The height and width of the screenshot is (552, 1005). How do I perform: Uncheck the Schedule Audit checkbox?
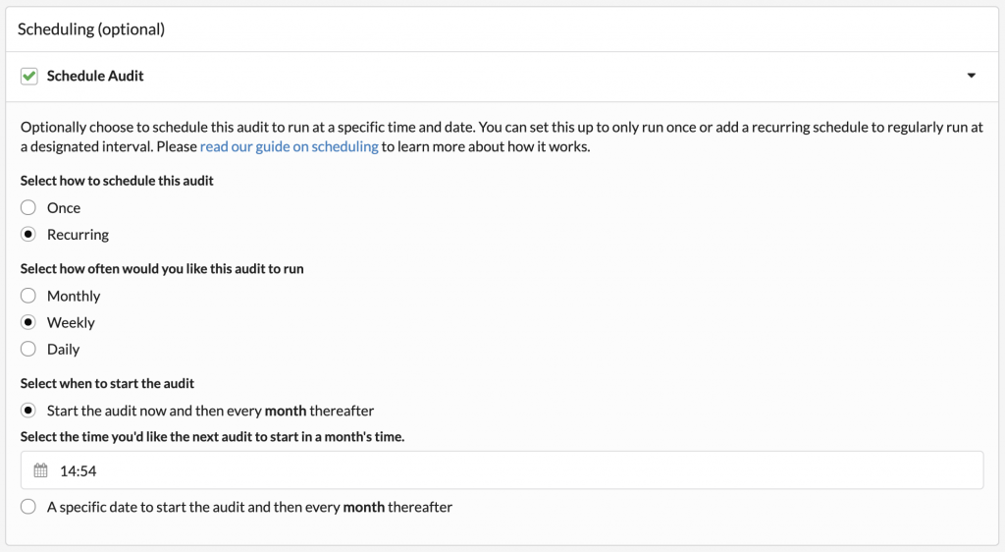(x=28, y=76)
